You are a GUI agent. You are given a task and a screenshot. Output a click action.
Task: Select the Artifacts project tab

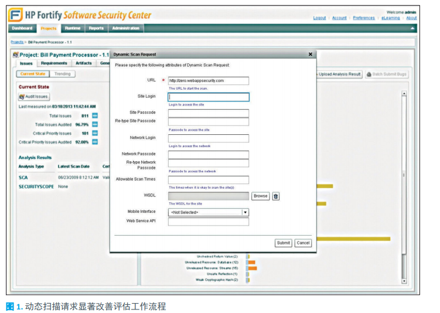point(84,63)
